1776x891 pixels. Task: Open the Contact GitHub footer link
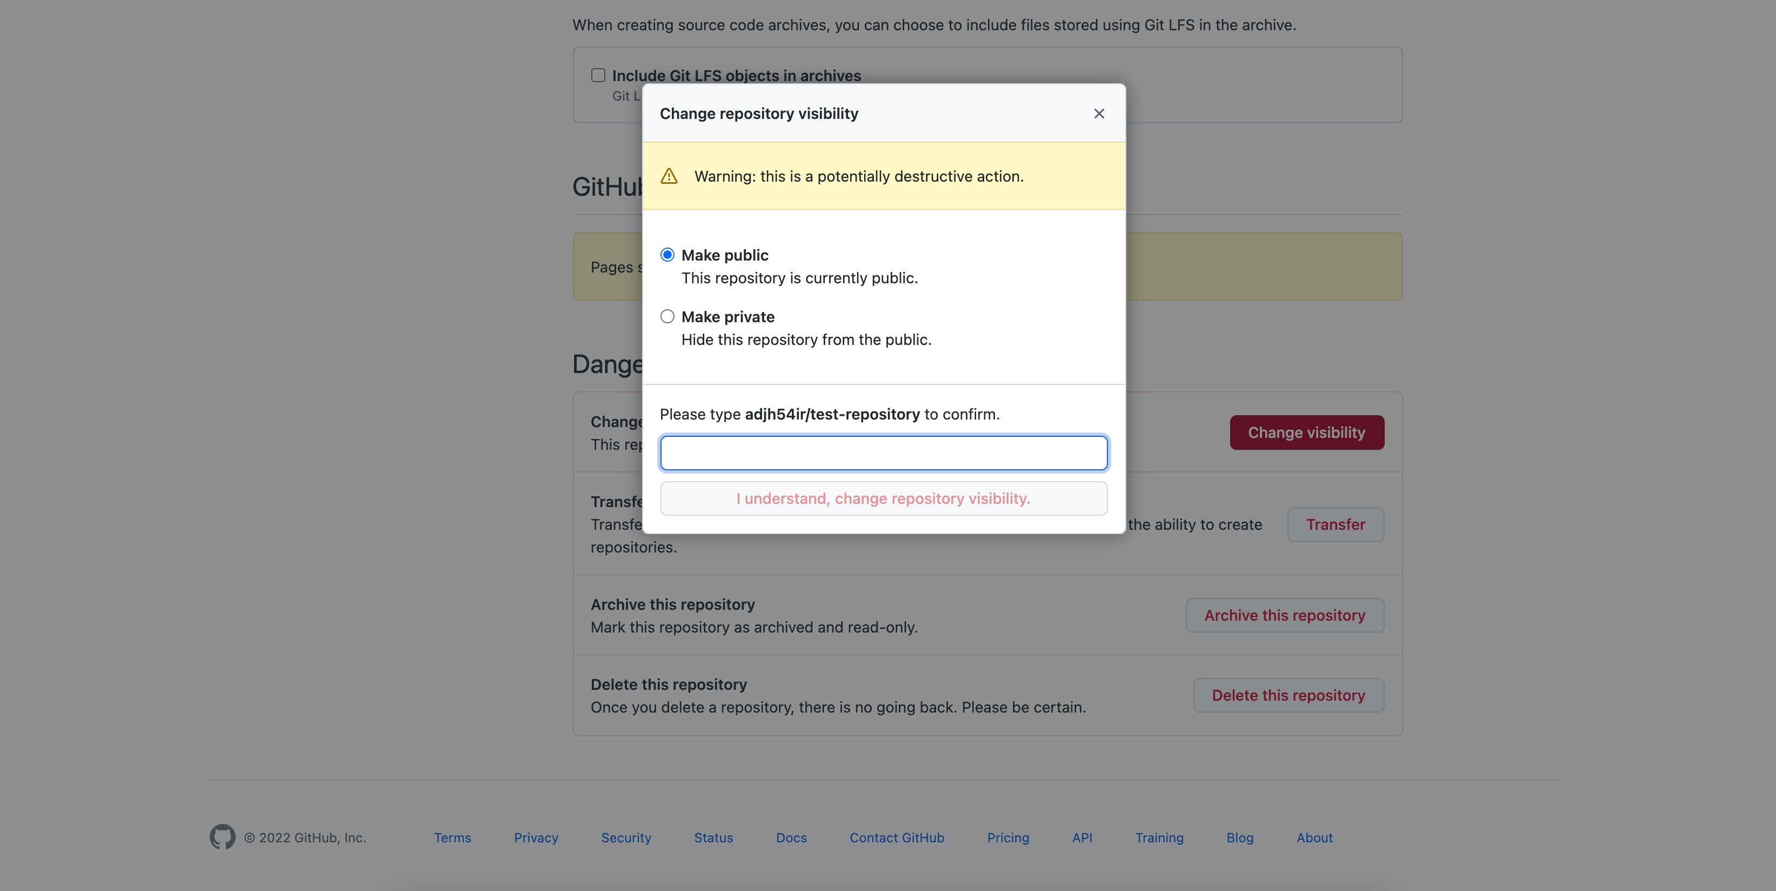pos(896,838)
